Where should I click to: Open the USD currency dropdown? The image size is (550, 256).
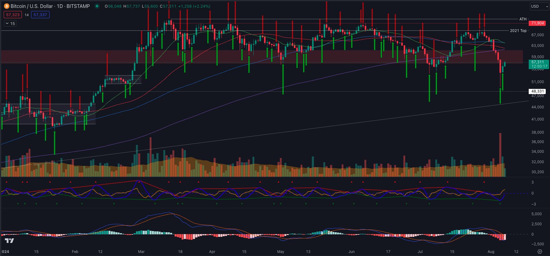(x=539, y=6)
